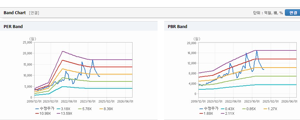Click 25,000 on PER Band y-axis
This screenshot has width=300, height=120.
(x=28, y=43)
